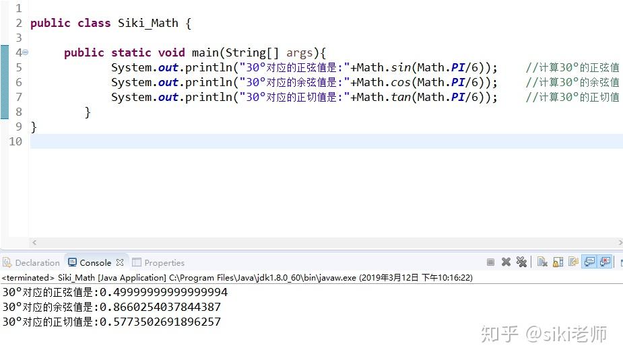Viewport: 623px width, 360px height.
Task: Click console output value 0.5773502691896257
Action: pos(160,322)
